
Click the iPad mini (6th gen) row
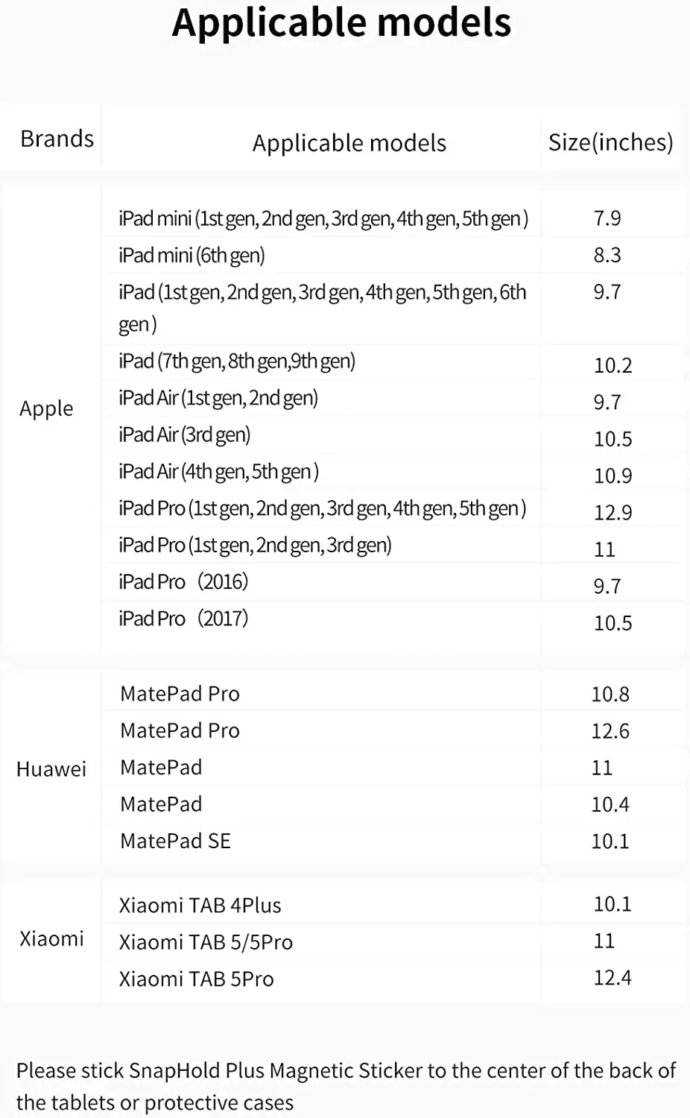[x=192, y=255]
